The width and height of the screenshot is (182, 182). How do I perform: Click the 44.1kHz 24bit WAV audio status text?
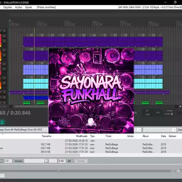coord(150,7)
